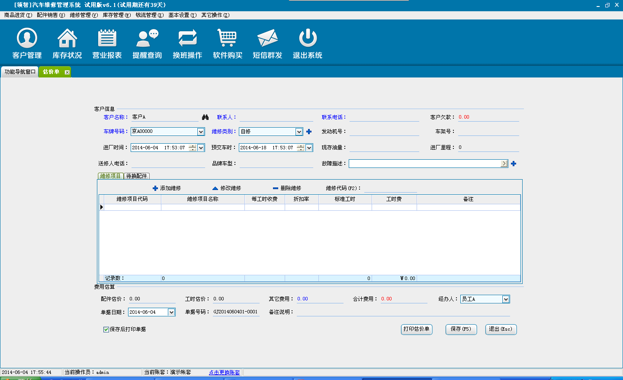
Task: Click the 点击更换账套 link
Action: click(224, 373)
